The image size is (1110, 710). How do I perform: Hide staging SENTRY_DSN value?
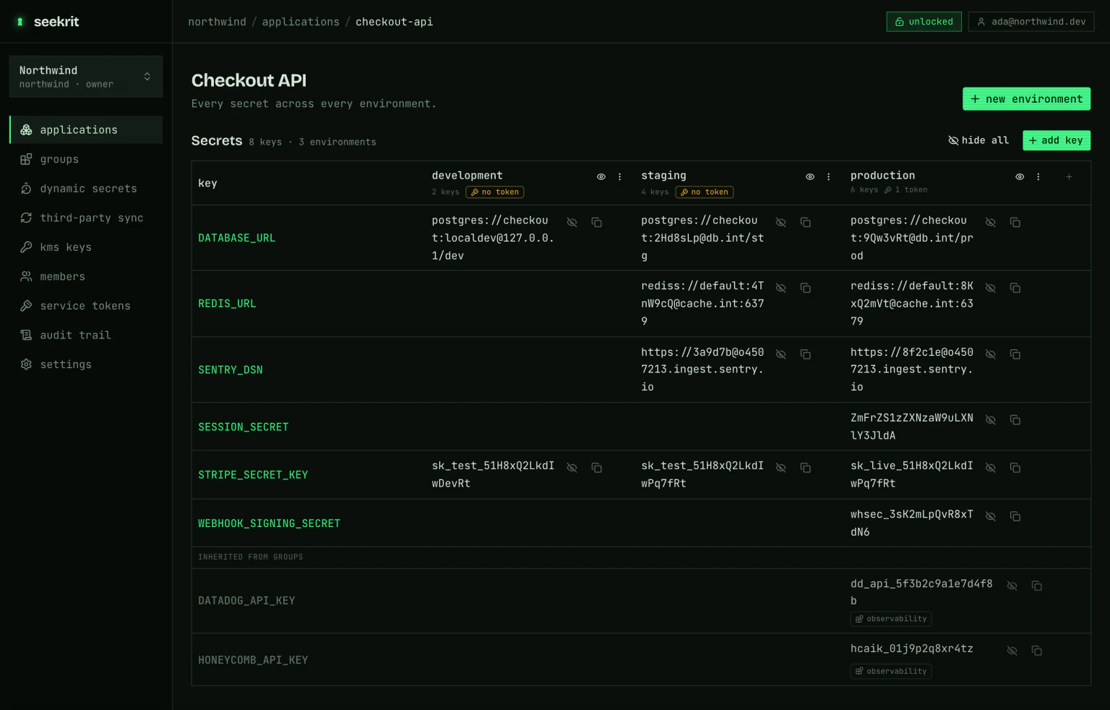(780, 354)
